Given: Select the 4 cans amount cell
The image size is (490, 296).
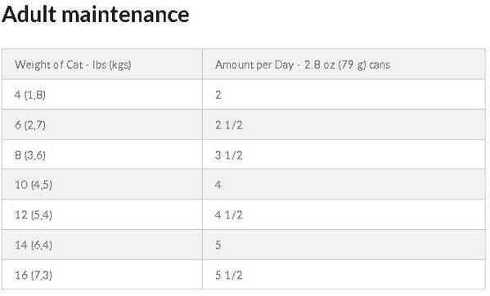Looking at the screenshot, I should [344, 184].
